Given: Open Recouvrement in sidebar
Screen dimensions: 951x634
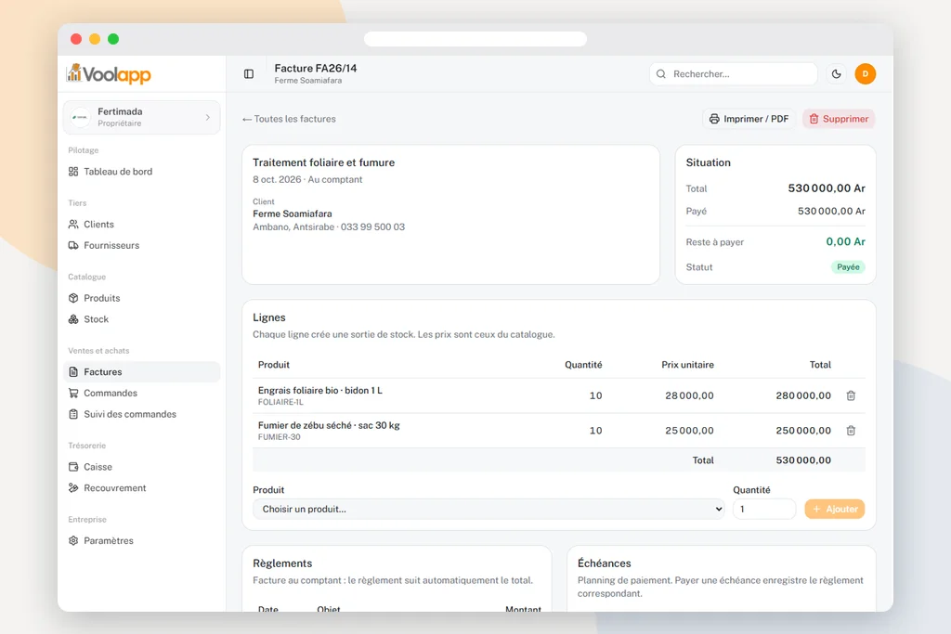Looking at the screenshot, I should pos(141,488).
